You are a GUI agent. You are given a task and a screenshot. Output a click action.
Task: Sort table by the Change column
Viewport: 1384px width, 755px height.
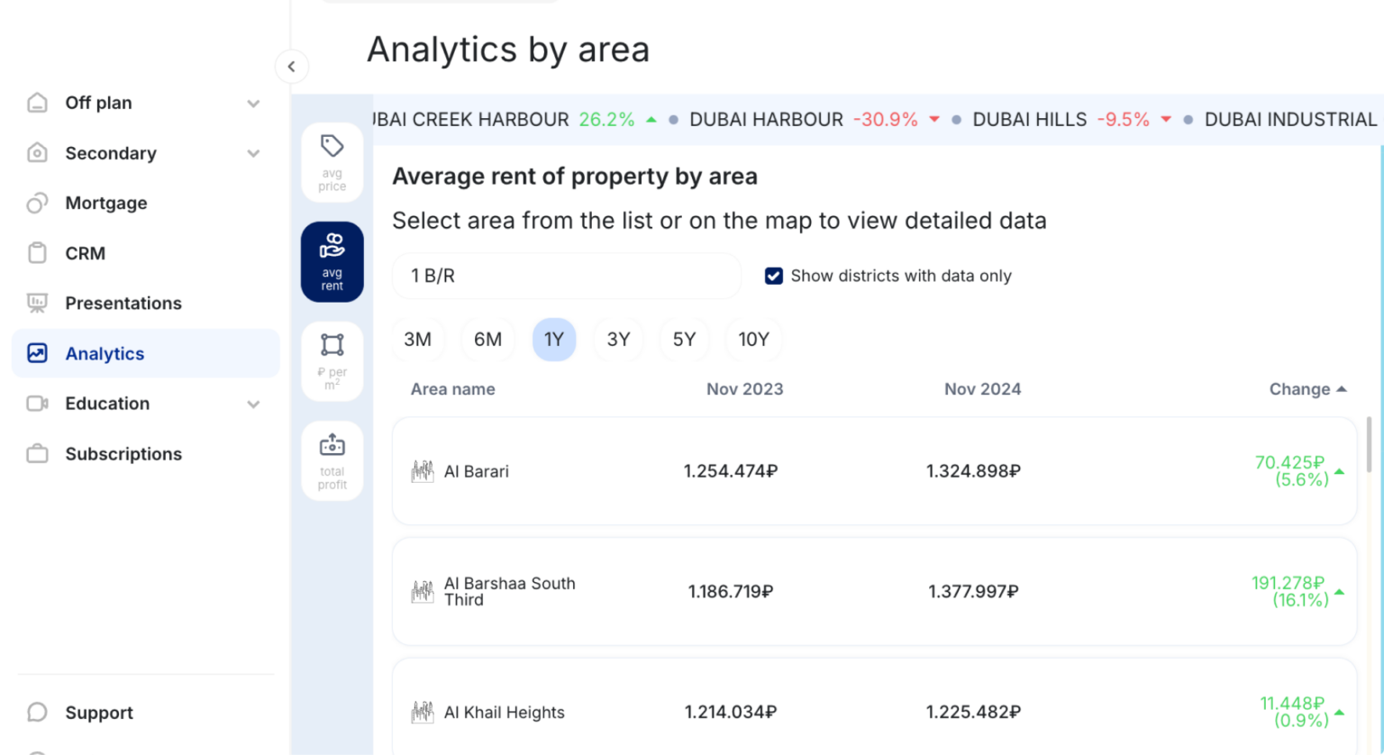coord(1307,388)
